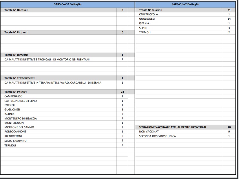Screen dimensions: 239x179
Task: Select the value 3 beside SEPINO
Action: (x=229, y=28)
